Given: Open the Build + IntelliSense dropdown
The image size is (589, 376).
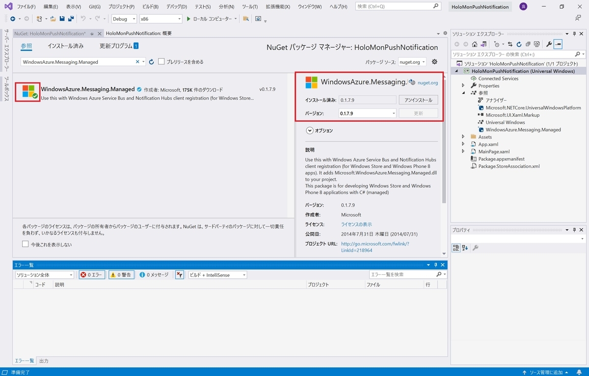Looking at the screenshot, I should pyautogui.click(x=217, y=275).
